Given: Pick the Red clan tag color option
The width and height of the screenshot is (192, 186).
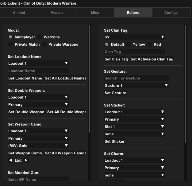Looking at the screenshot, I should [x=150, y=45].
